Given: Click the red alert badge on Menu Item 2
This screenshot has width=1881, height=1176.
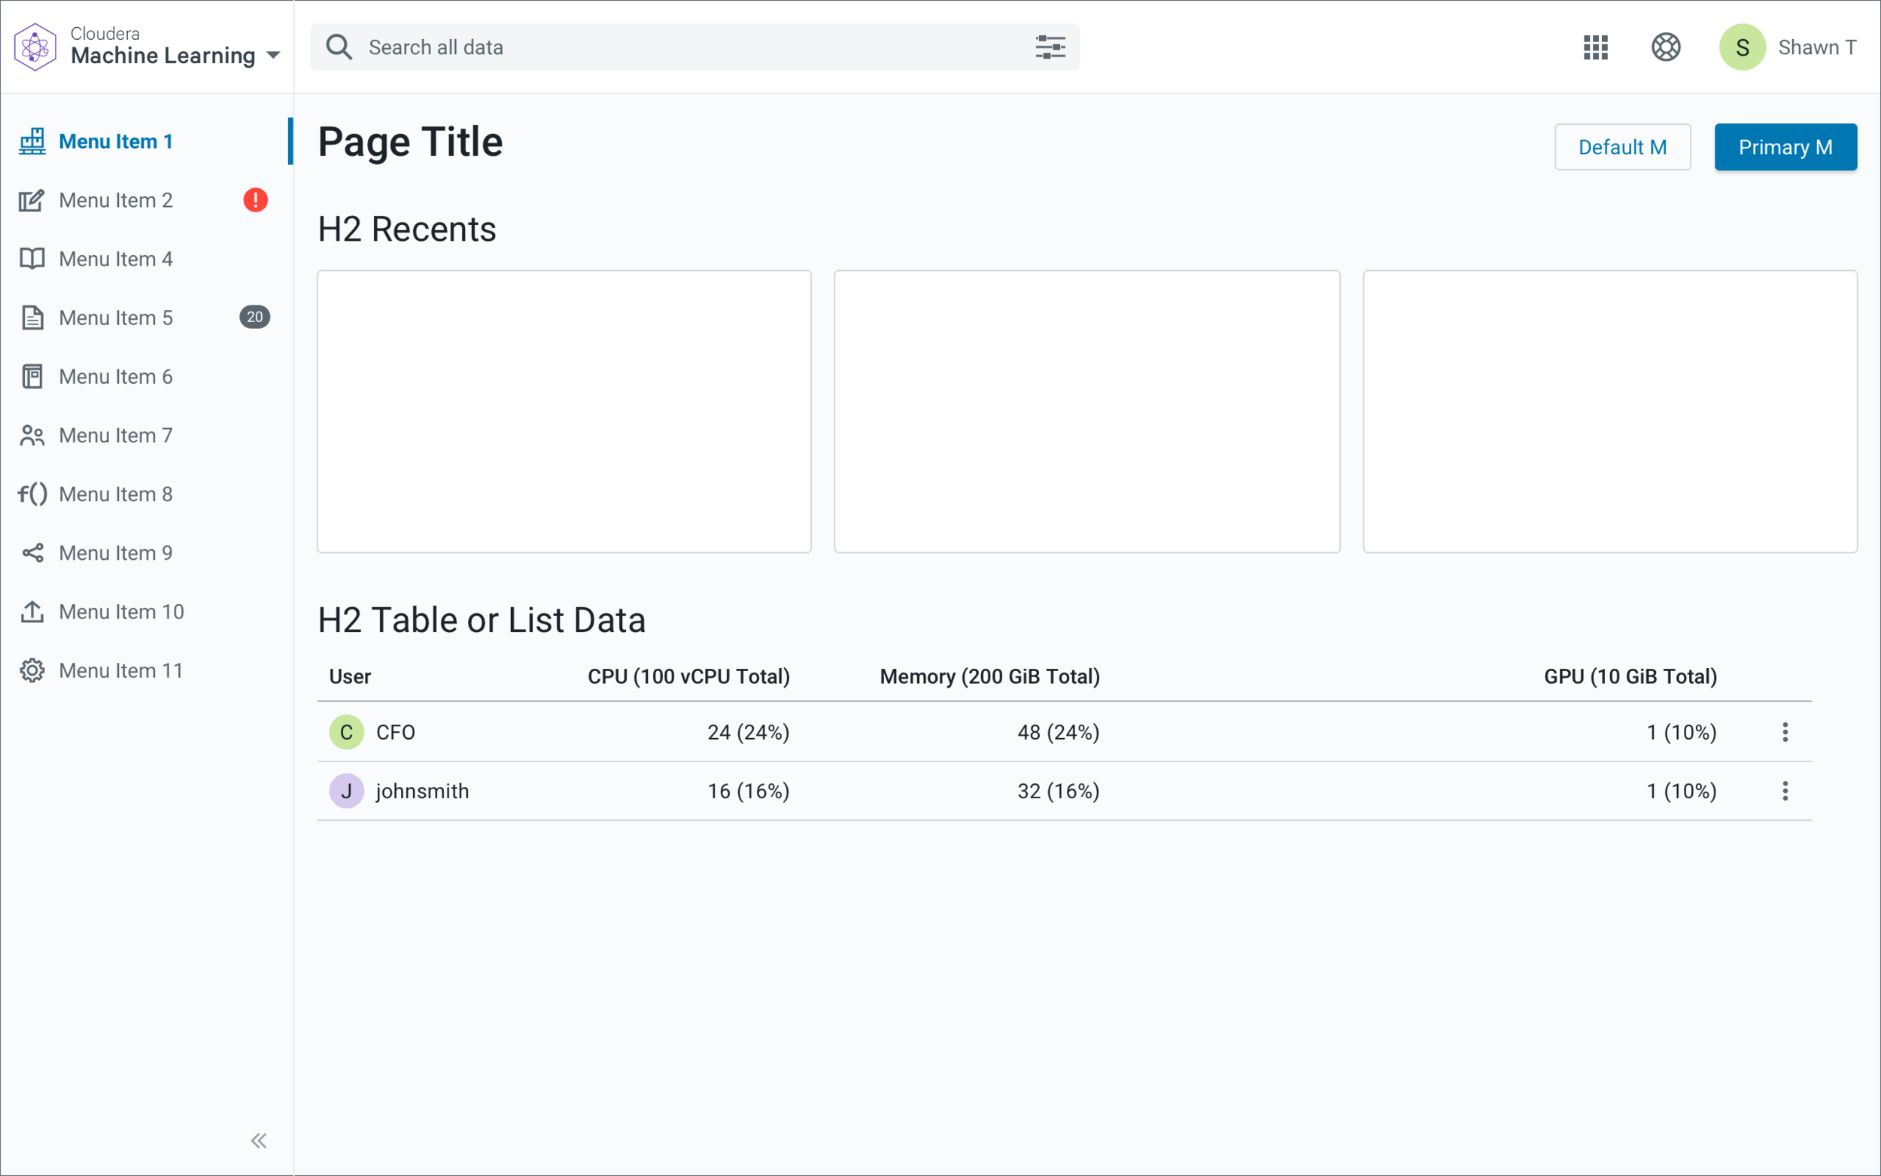Looking at the screenshot, I should 255,200.
